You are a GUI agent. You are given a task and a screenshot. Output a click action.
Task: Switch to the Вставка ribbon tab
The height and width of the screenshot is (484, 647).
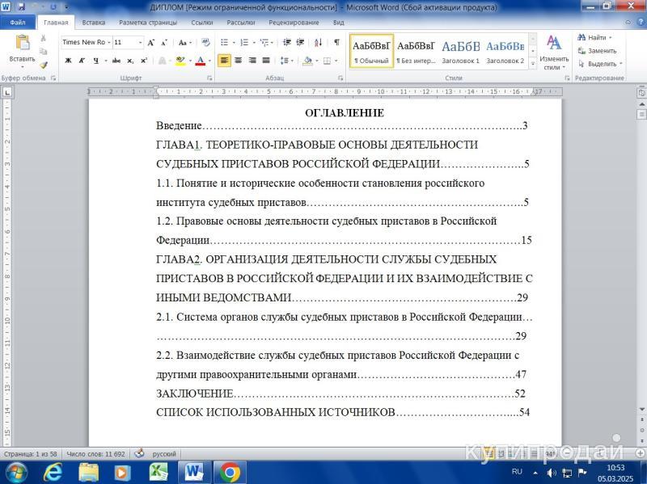[x=94, y=23]
